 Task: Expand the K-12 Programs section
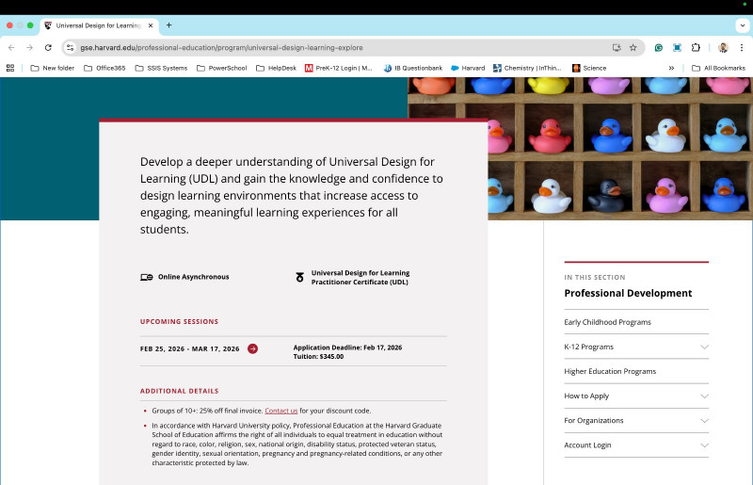click(704, 347)
